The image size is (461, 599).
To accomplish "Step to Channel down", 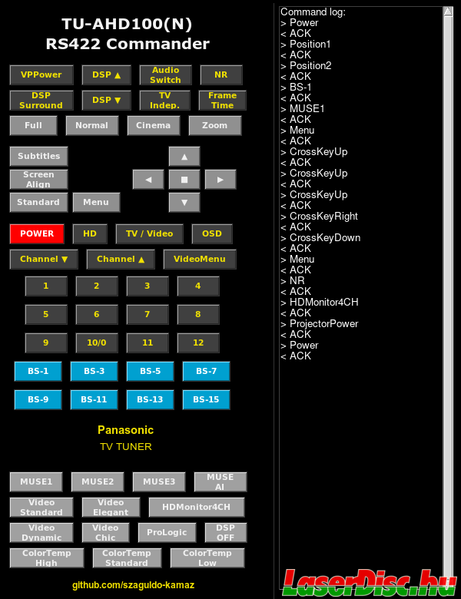I will click(44, 259).
